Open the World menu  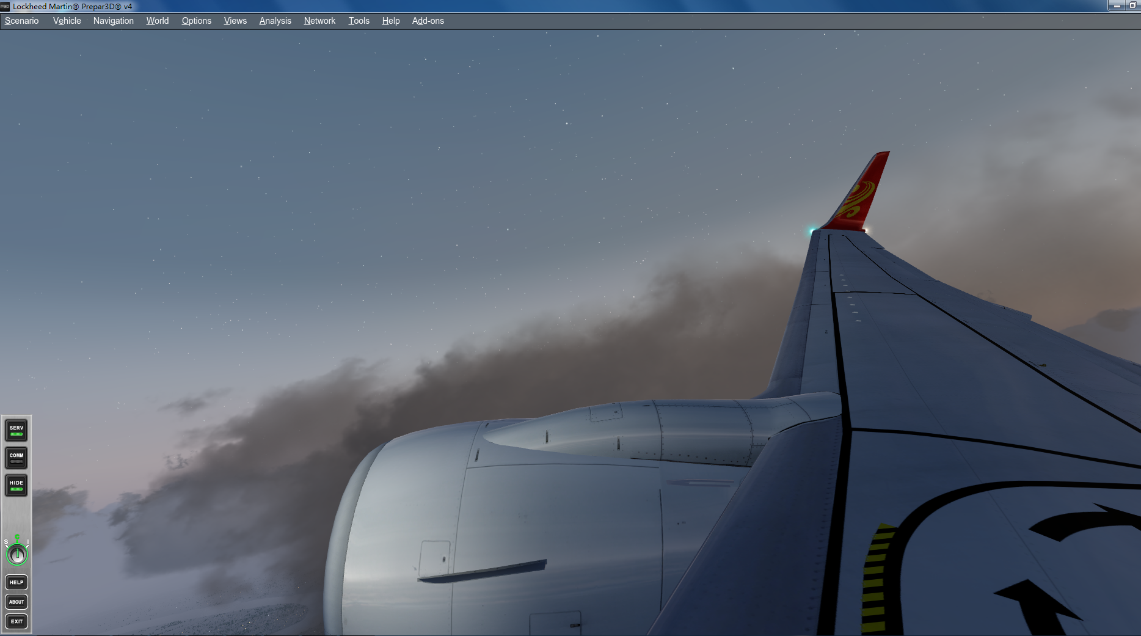pos(157,20)
